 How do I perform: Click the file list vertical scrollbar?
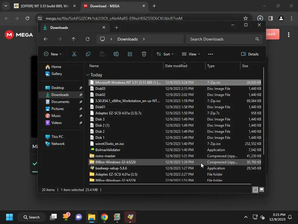pyautogui.click(x=264, y=111)
